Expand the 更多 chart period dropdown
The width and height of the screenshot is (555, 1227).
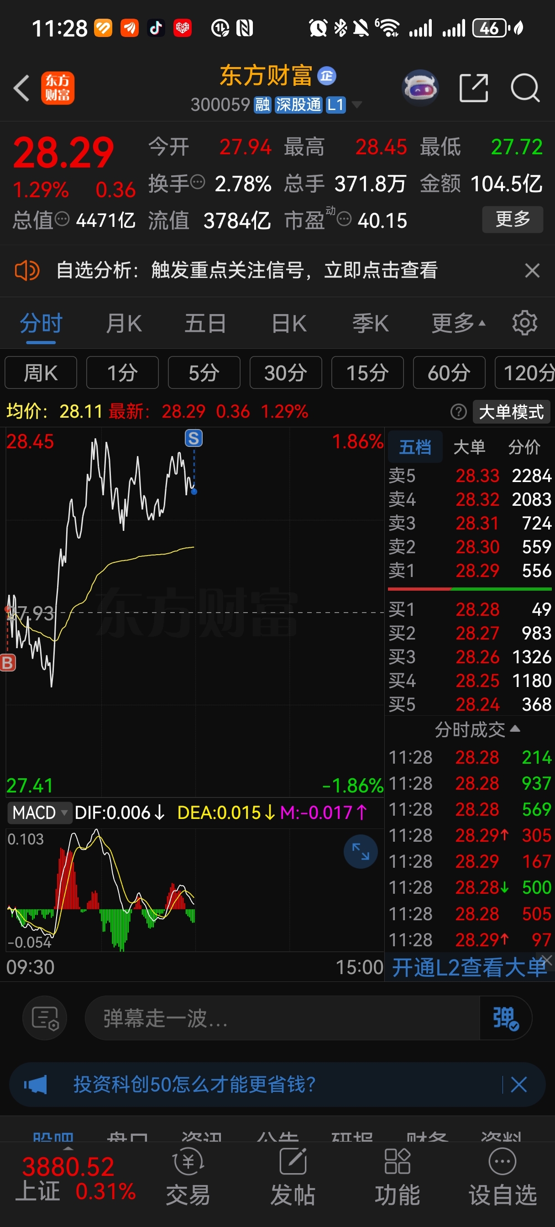pyautogui.click(x=458, y=324)
